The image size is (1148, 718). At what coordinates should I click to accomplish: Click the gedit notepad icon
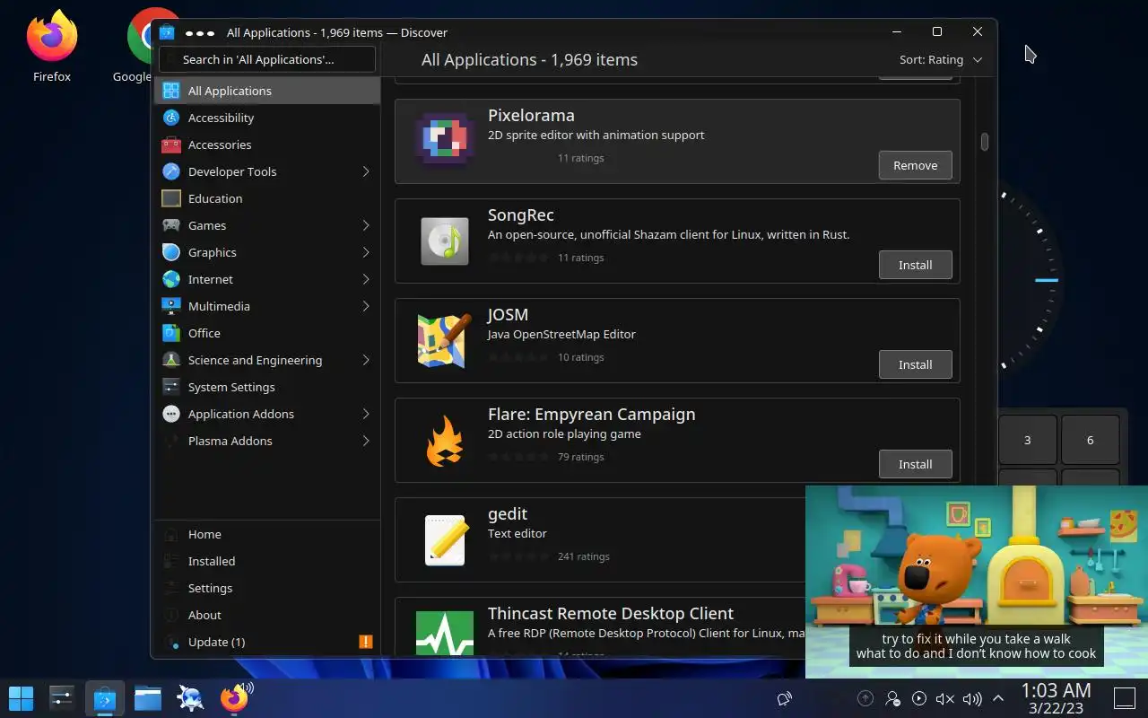[445, 539]
